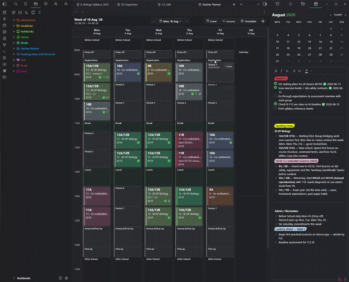Expand the Excalidraw folder
The image size is (349, 282).
[14, 26]
